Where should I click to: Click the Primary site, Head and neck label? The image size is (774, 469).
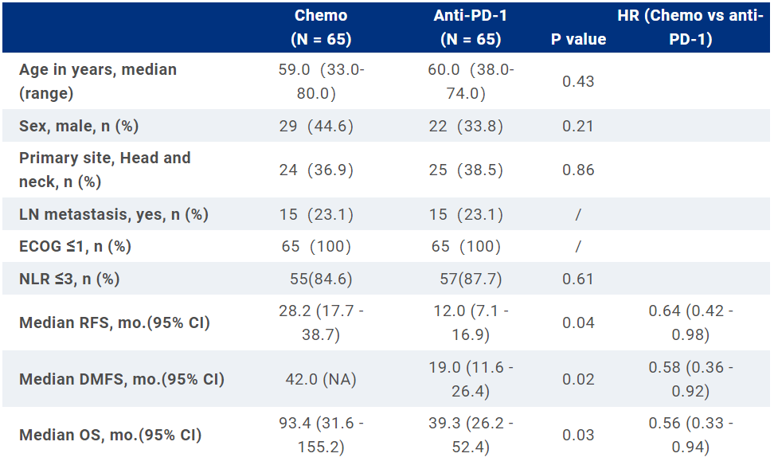[x=105, y=170]
